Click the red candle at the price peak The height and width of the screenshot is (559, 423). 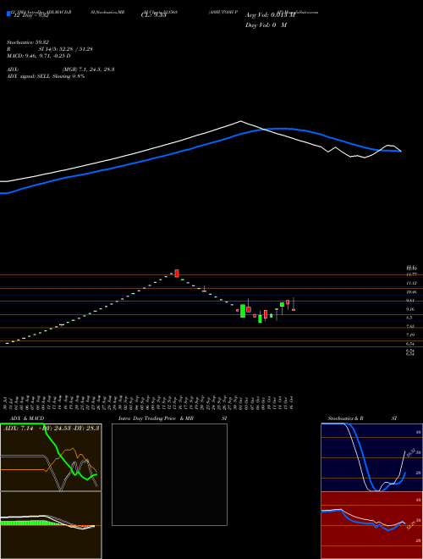(x=177, y=274)
